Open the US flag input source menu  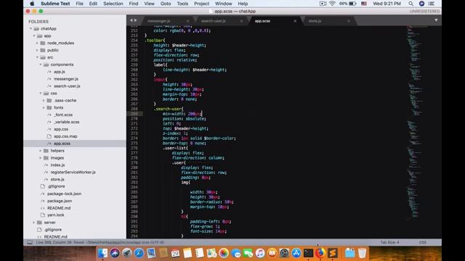point(364,4)
